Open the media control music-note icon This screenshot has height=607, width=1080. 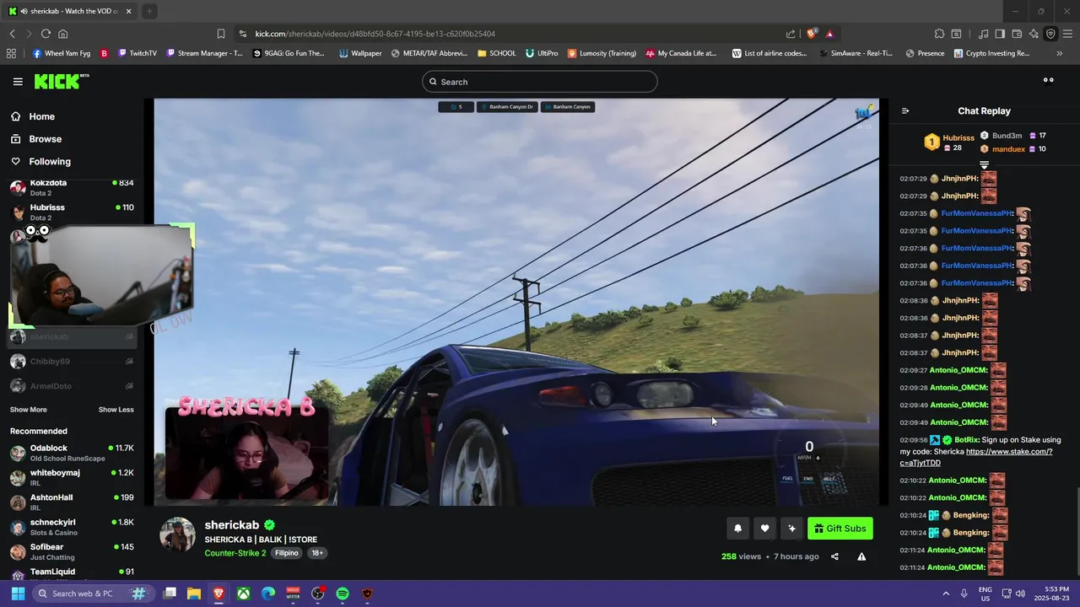coord(983,34)
